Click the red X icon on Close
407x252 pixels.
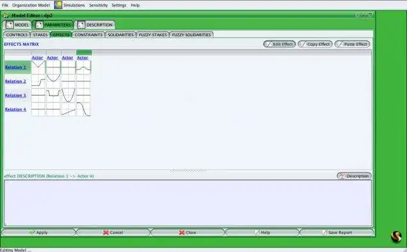click(x=182, y=232)
